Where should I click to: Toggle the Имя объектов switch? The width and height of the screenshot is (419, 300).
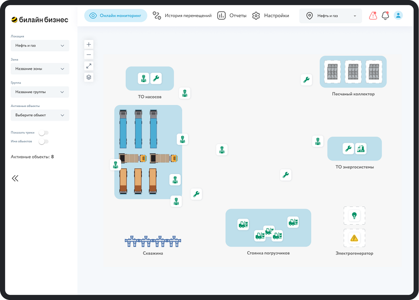tap(43, 141)
